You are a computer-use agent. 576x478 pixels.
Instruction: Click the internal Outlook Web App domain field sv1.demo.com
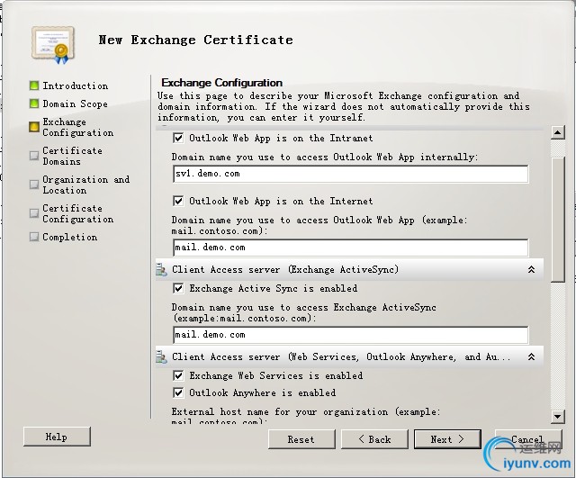coord(350,174)
